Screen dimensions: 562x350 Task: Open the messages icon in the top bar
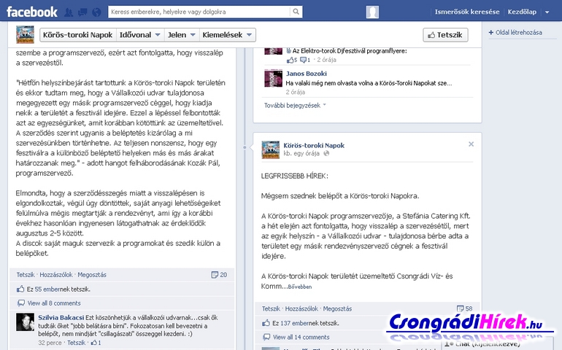(82, 12)
